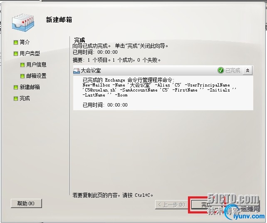Select the 用户信息 sub-step label
The image size is (267, 223).
(x=36, y=64)
